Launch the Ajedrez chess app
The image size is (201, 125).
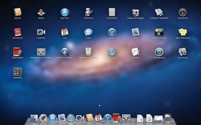(x=41, y=12)
